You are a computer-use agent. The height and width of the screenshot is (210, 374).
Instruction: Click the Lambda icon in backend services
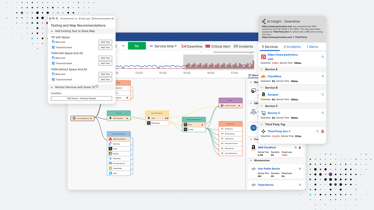(x=185, y=129)
